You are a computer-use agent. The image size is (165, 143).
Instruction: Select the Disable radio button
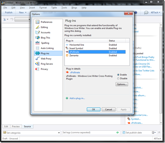pos(118,78)
